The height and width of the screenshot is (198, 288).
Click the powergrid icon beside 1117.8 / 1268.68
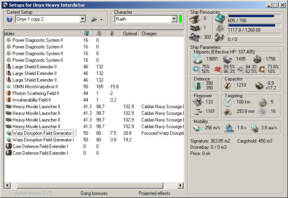click(x=220, y=28)
